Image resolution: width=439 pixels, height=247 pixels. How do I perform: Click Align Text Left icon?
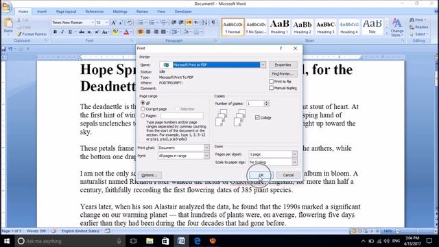[141, 32]
